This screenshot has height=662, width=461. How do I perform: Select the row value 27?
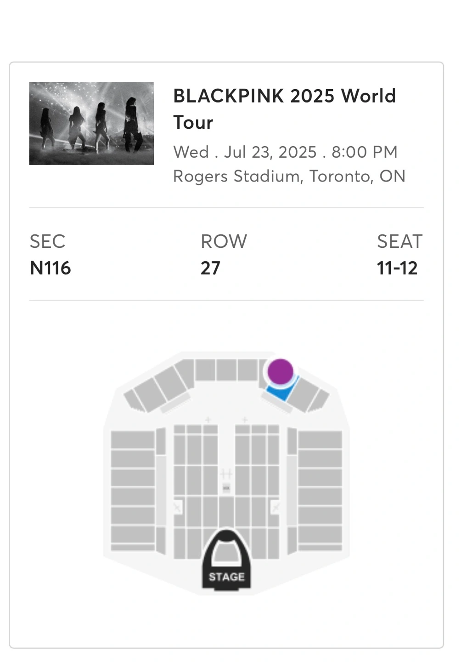tap(210, 268)
